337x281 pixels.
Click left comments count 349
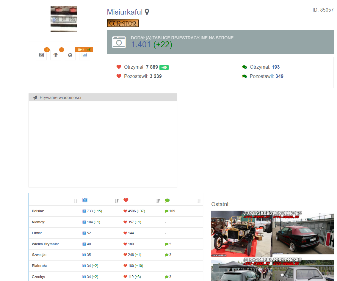[x=279, y=76]
